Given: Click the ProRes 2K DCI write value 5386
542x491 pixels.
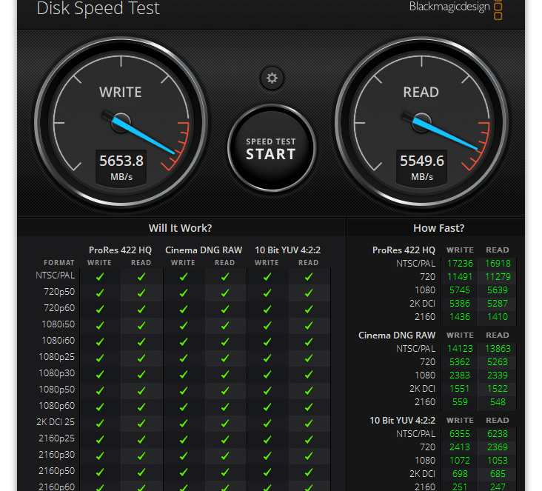Looking at the screenshot, I should (460, 303).
